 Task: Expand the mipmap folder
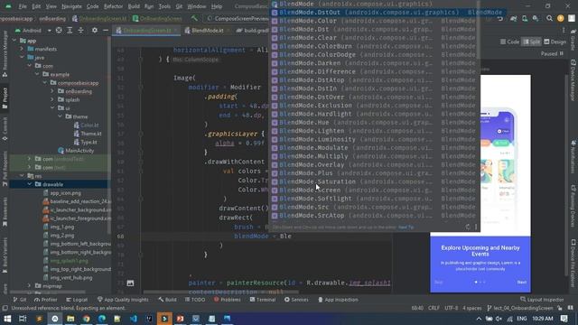pyautogui.click(x=30, y=286)
